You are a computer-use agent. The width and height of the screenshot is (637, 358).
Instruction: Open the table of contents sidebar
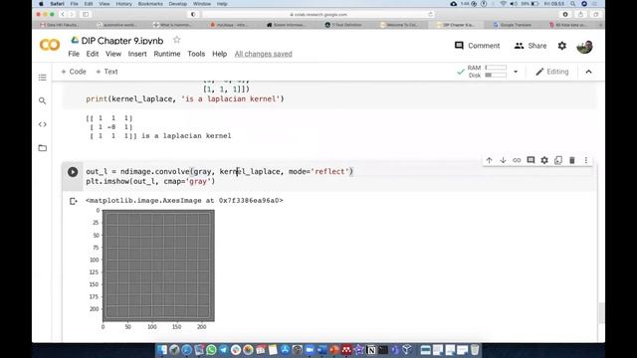pos(42,78)
